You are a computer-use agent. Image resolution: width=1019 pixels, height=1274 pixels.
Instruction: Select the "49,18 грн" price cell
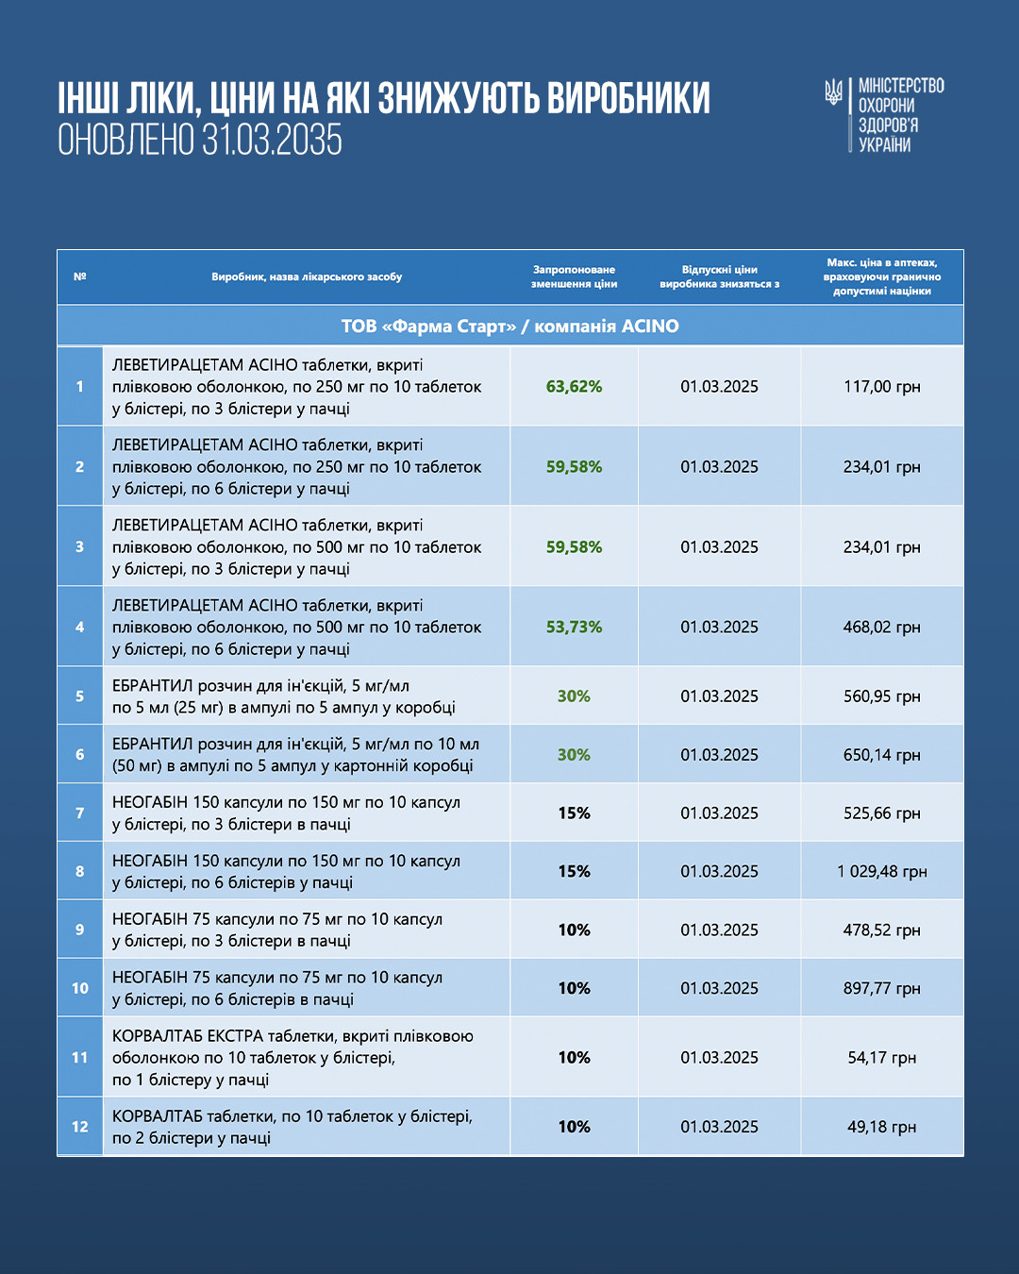click(x=882, y=1126)
